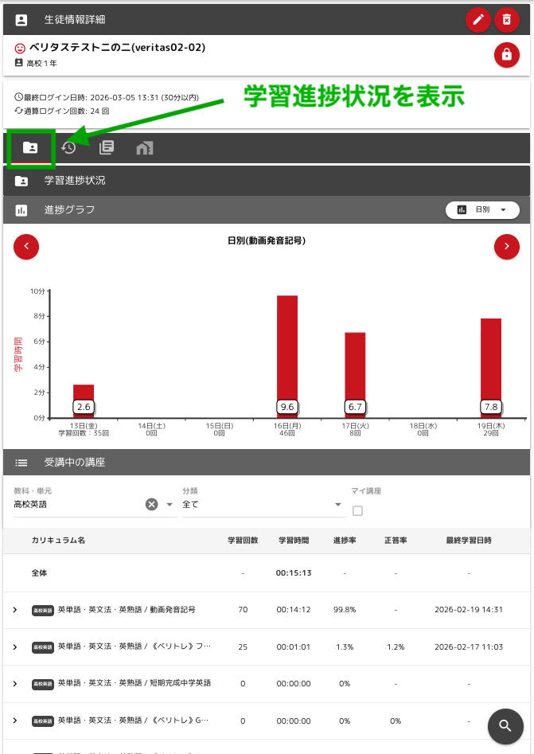Screen dimensions: 534x754
Task: Click the 学習回数 column header
Action: [x=243, y=541]
